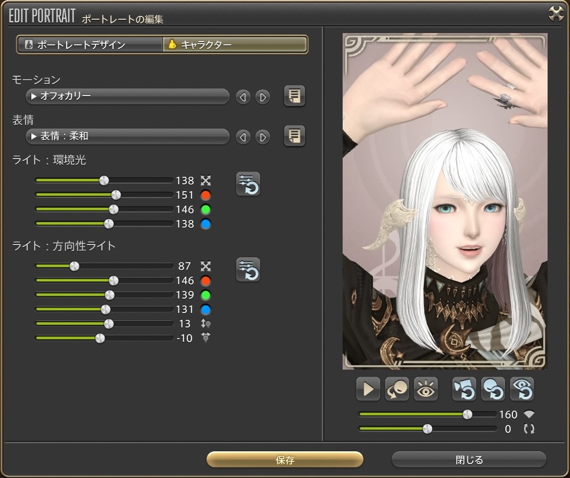Expand the 表情：柔和 expression dropdown
The width and height of the screenshot is (570, 478).
[x=127, y=137]
